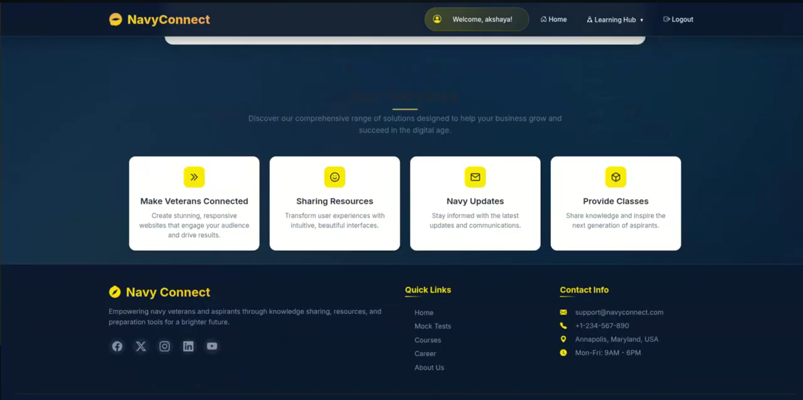
Task: Click the NavyConnect logo in the header
Action: 159,19
